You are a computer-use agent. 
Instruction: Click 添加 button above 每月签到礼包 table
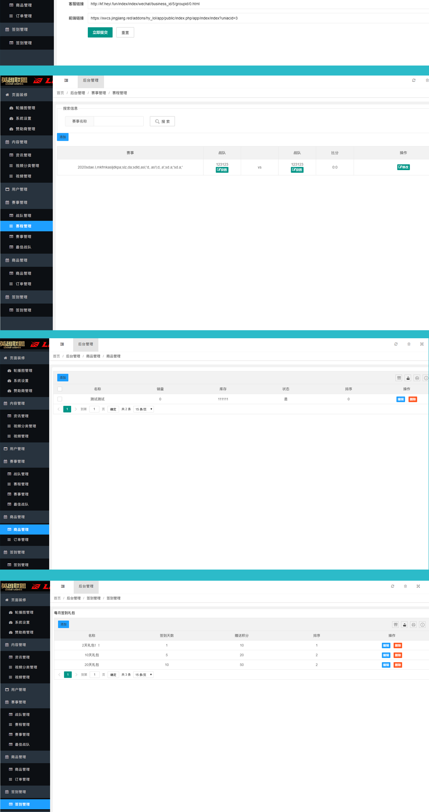click(x=64, y=624)
